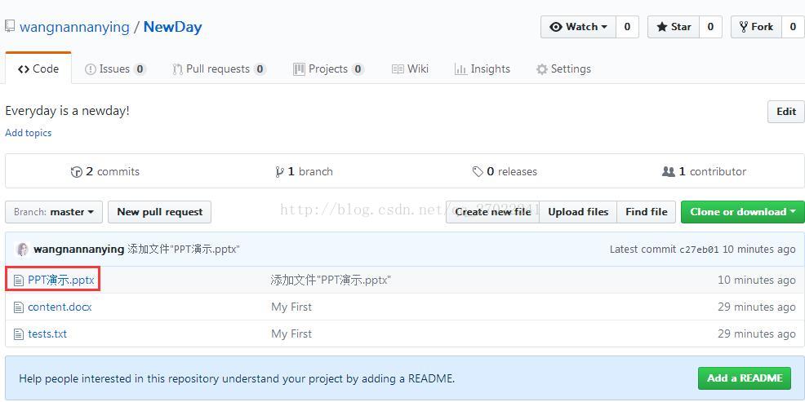Screen dimensions: 805x402
Task: View the 2 commits link
Action: click(105, 172)
